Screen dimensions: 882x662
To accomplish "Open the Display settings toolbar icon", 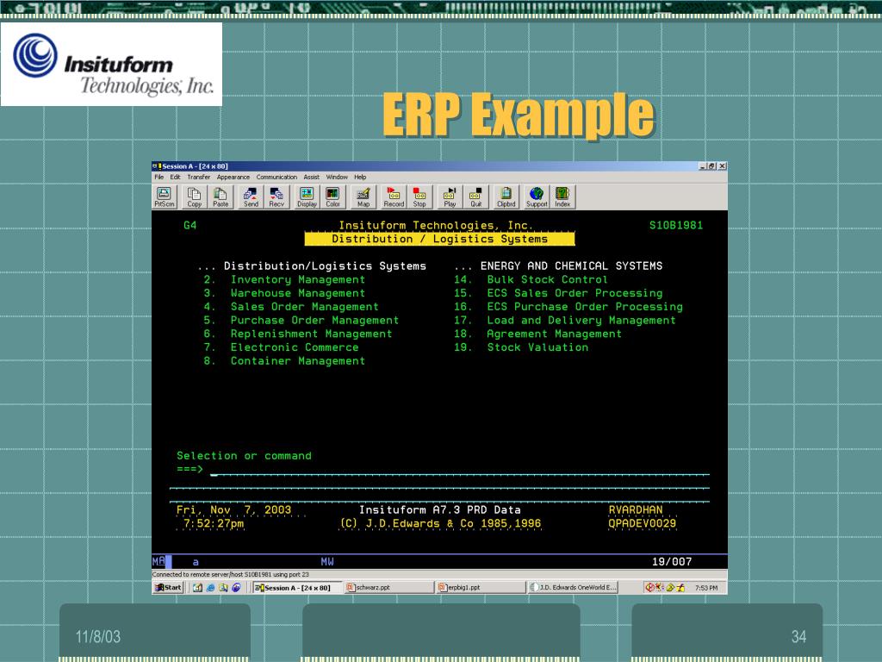I will pos(307,197).
